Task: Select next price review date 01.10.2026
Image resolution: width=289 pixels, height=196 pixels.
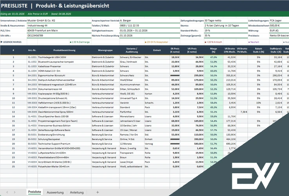Action: (x=150, y=36)
